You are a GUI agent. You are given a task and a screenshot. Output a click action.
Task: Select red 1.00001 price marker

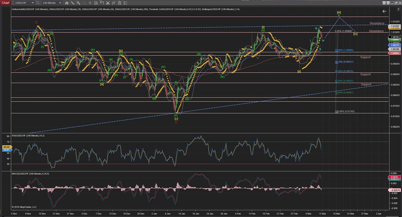pyautogui.click(x=394, y=53)
